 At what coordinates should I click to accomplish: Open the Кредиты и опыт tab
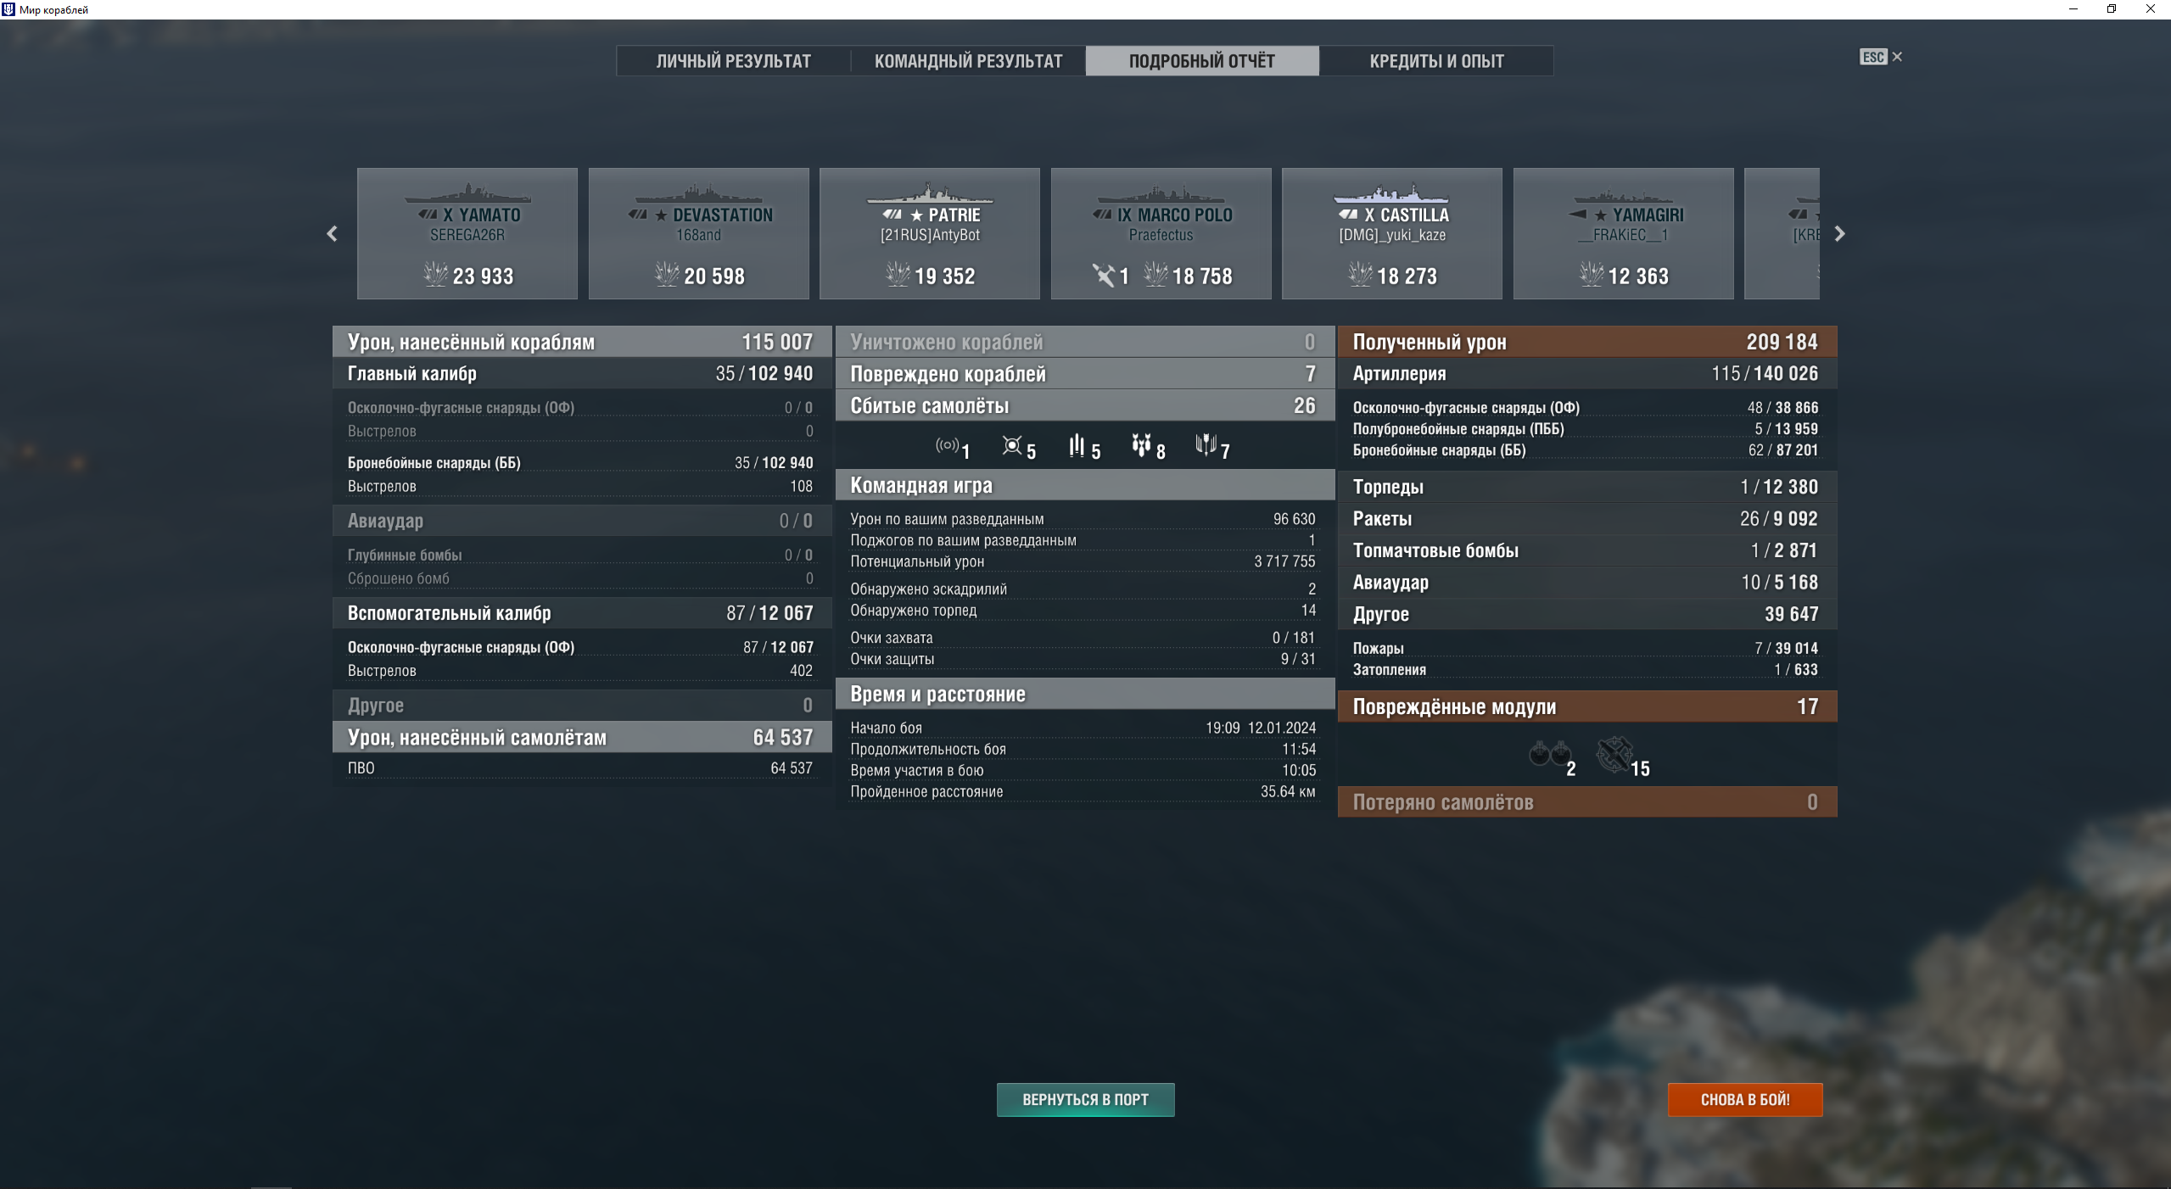(x=1436, y=61)
